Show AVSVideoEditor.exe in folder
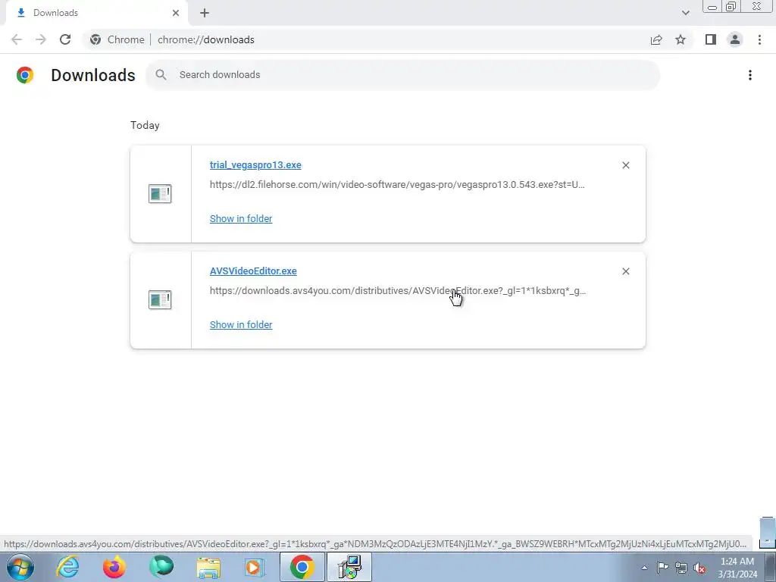Viewport: 776px width, 582px height. coord(241,324)
